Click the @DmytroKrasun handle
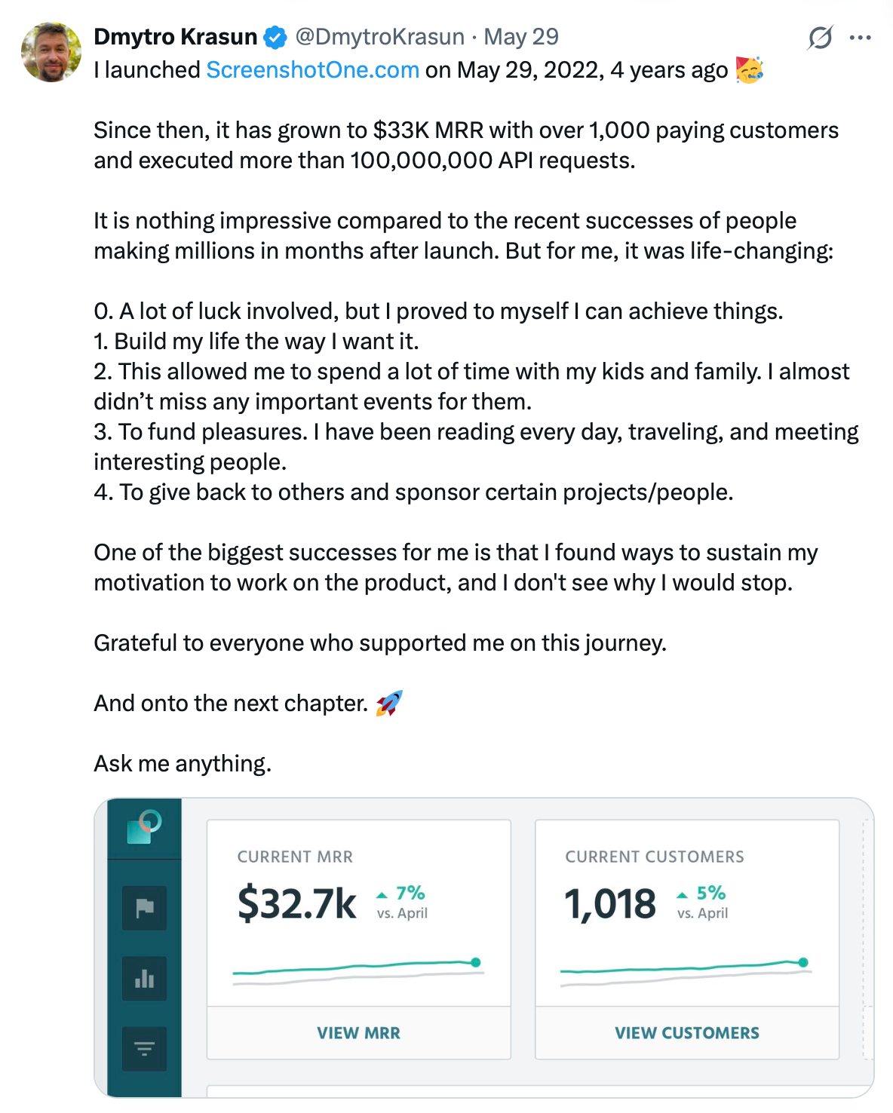The width and height of the screenshot is (893, 1113). click(x=379, y=37)
